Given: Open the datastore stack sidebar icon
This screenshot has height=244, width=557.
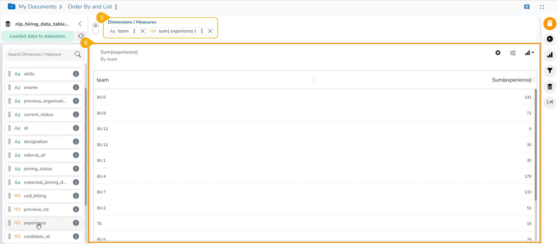Looking at the screenshot, I should [550, 87].
